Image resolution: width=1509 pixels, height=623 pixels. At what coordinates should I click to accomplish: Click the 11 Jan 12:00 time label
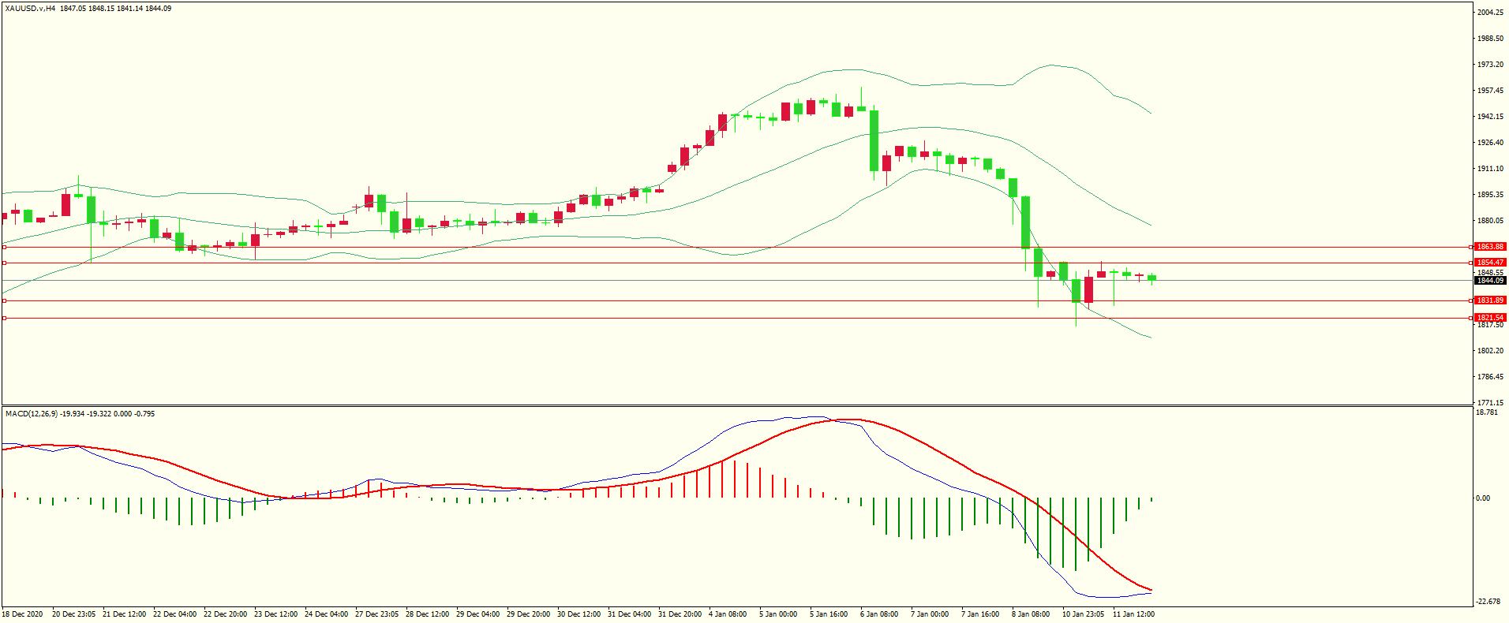[1133, 614]
